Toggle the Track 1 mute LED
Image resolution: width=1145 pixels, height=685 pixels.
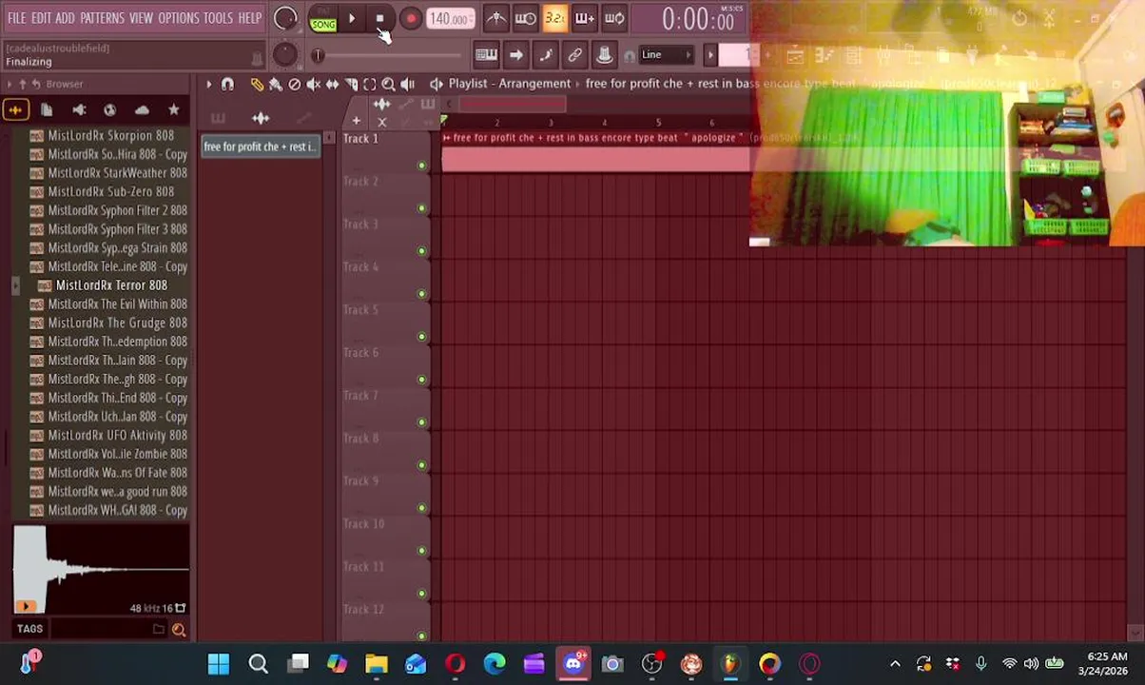tap(421, 166)
